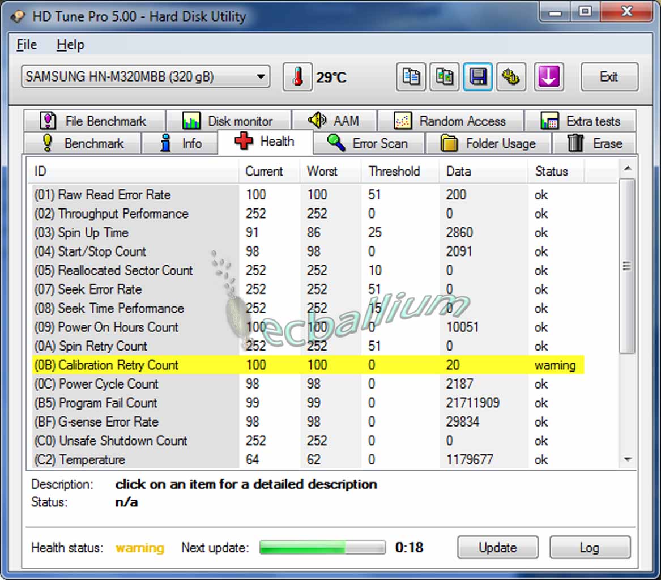The height and width of the screenshot is (580, 661).
Task: Open the Disk monitor tab
Action: tap(228, 121)
